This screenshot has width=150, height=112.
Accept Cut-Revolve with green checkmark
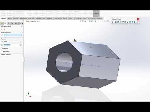[x=2, y=29]
